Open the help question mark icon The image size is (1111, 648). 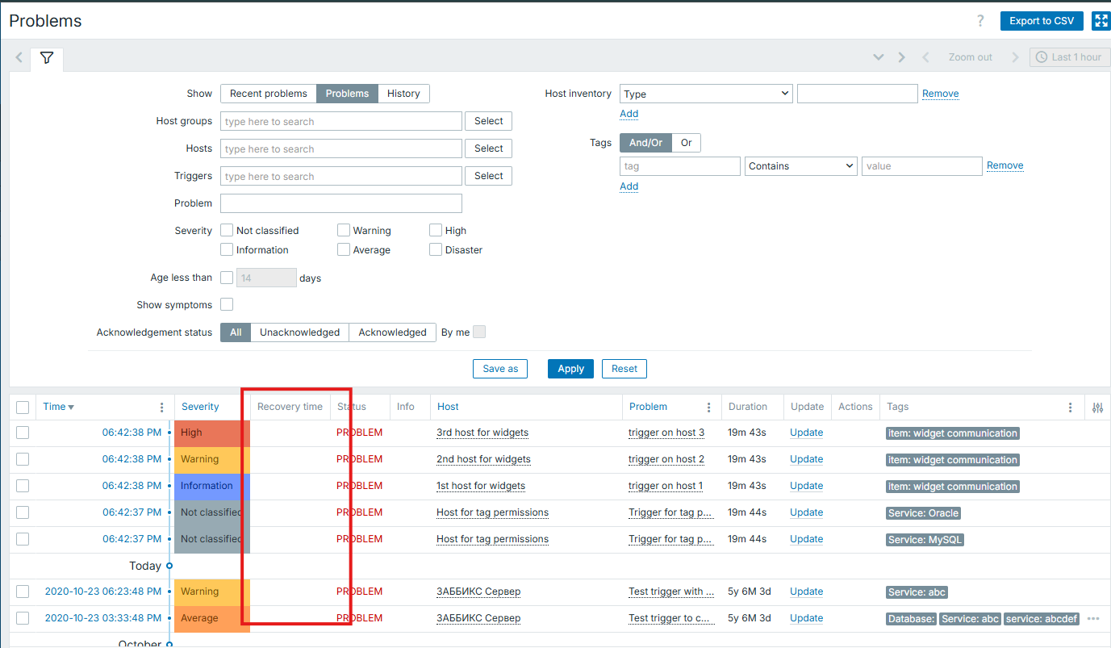[x=981, y=21]
